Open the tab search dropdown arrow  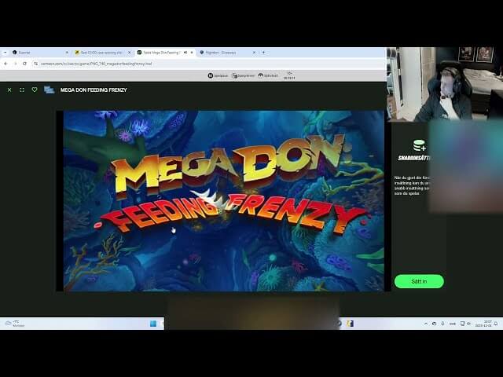point(5,53)
